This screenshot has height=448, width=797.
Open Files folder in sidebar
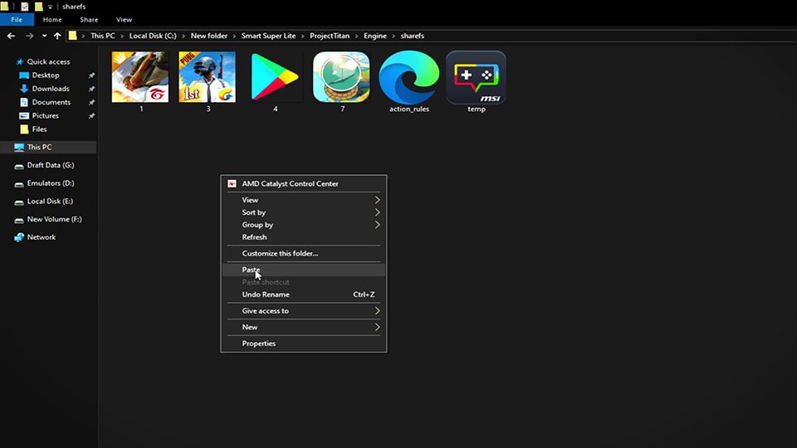click(x=39, y=129)
